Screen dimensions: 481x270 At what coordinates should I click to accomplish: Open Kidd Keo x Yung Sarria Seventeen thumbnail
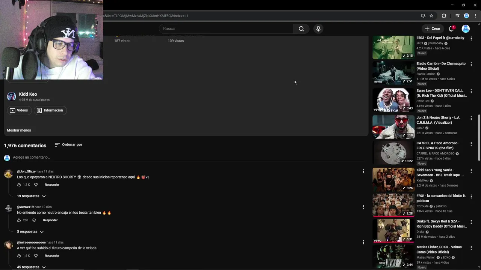tap(393, 180)
